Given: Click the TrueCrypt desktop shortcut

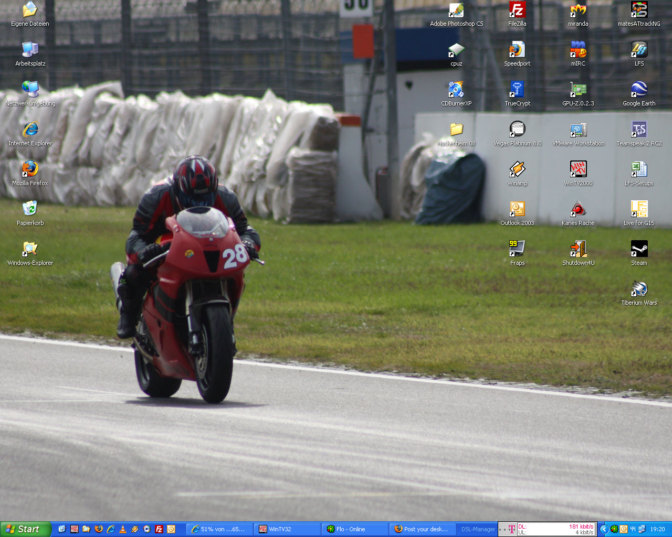Looking at the screenshot, I should pos(518,94).
